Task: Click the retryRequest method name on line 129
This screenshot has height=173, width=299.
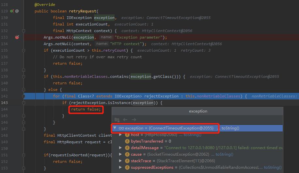Action: (x=83, y=11)
